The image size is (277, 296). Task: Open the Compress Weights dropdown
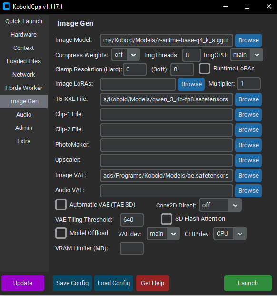click(126, 55)
